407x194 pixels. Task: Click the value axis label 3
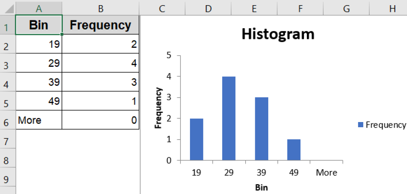coord(169,97)
